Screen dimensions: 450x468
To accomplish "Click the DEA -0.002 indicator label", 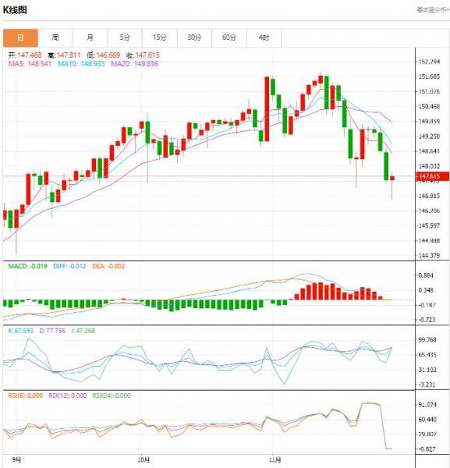I will click(x=108, y=266).
